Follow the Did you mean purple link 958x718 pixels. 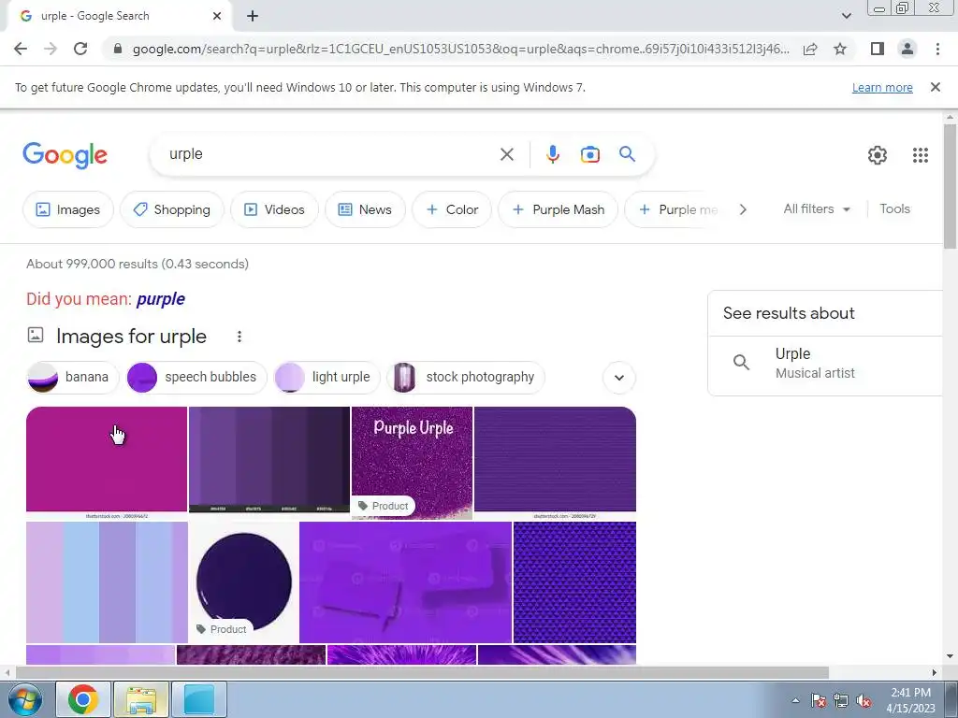[x=161, y=298]
